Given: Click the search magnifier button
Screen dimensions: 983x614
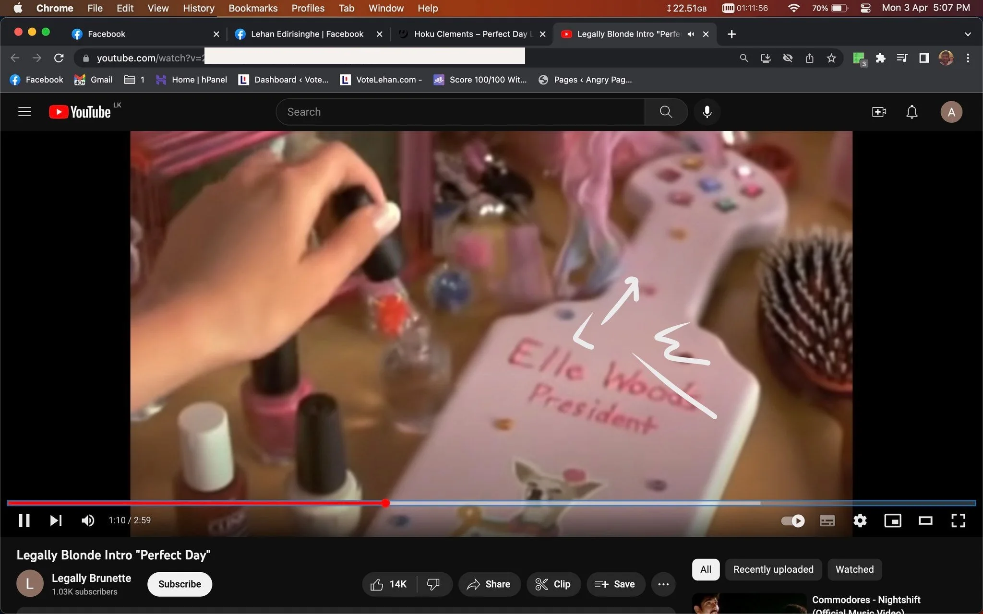Looking at the screenshot, I should click(666, 112).
